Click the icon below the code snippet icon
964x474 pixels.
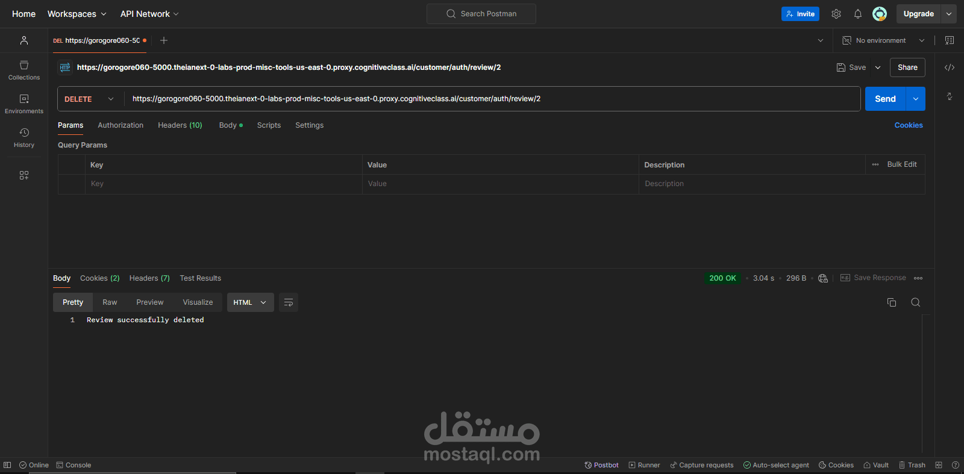coord(950,96)
